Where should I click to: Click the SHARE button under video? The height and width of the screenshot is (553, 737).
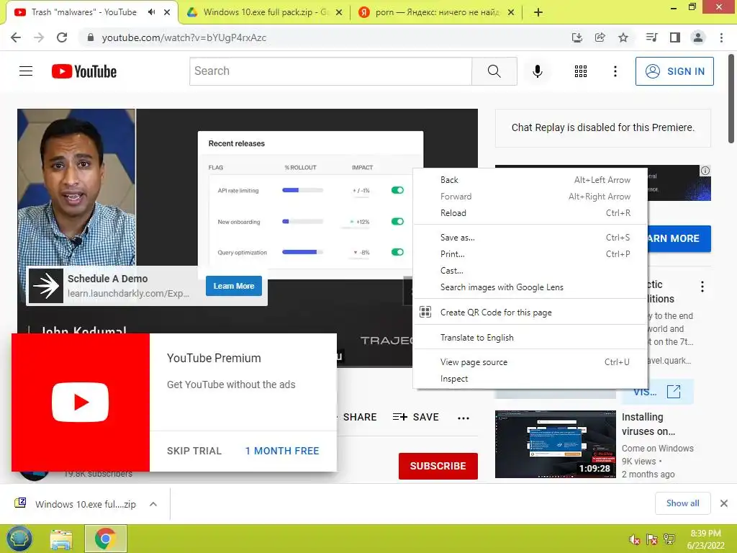pos(359,417)
